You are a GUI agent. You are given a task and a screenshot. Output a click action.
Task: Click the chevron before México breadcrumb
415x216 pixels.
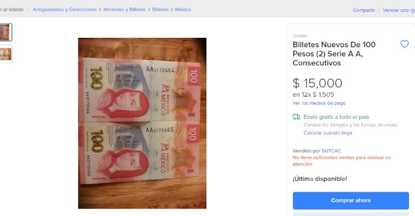tap(172, 10)
